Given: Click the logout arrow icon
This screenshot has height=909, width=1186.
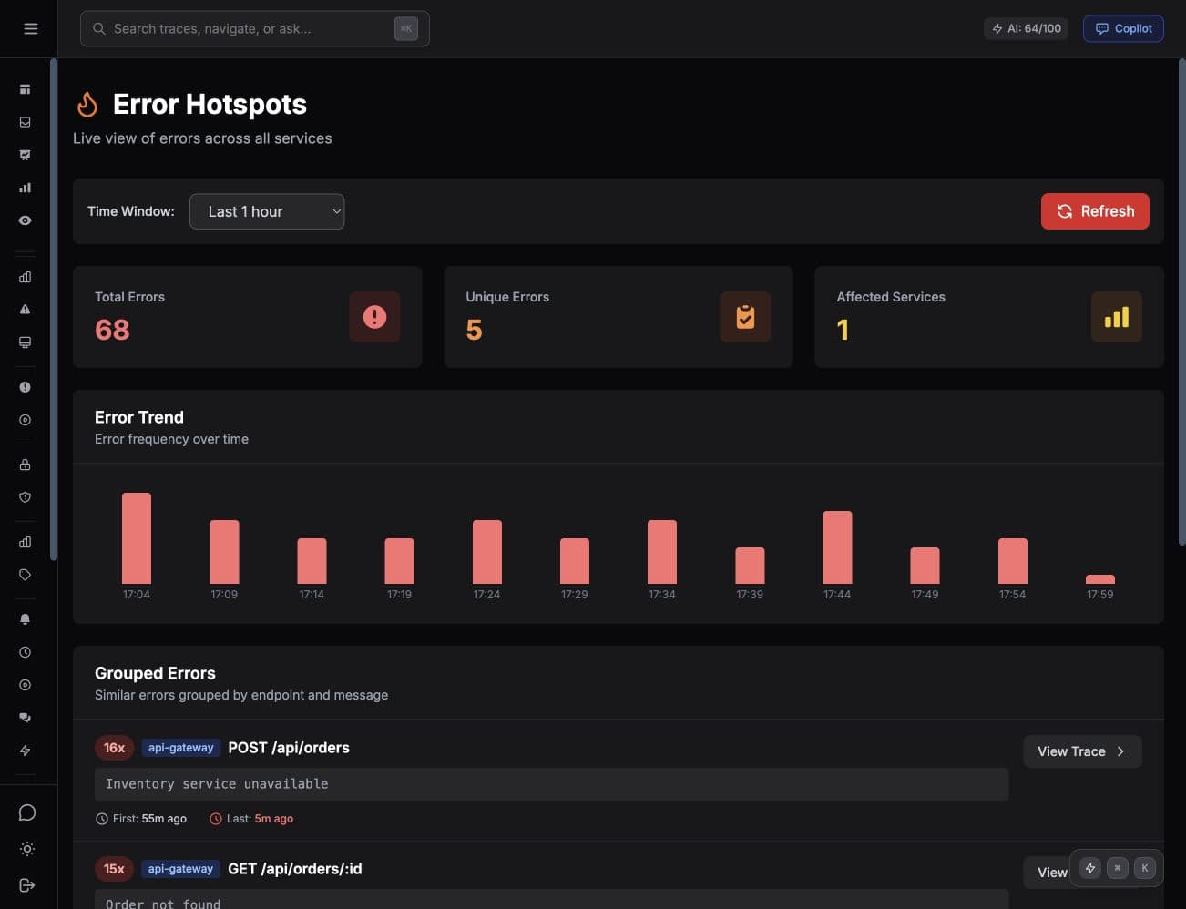Looking at the screenshot, I should [27, 885].
